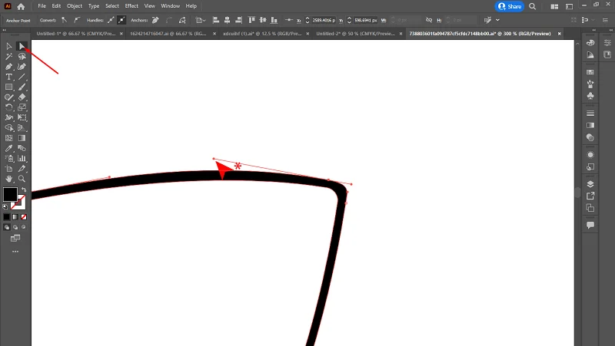Screen dimensions: 615x346
Task: Select the Hand tool
Action: tap(9, 179)
